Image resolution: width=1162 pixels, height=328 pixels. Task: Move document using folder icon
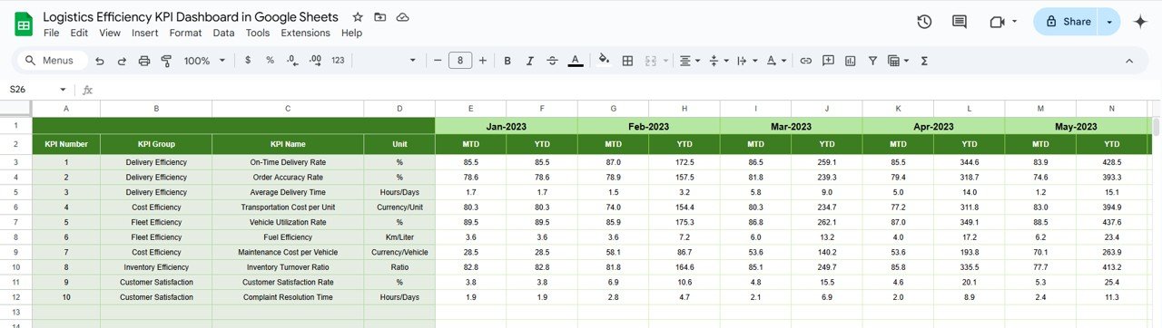click(x=379, y=17)
